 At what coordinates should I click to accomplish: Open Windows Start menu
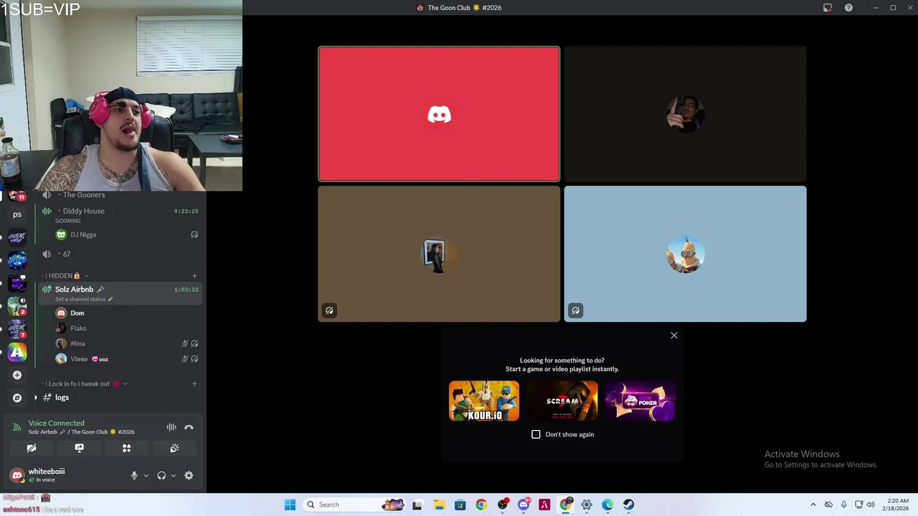290,505
